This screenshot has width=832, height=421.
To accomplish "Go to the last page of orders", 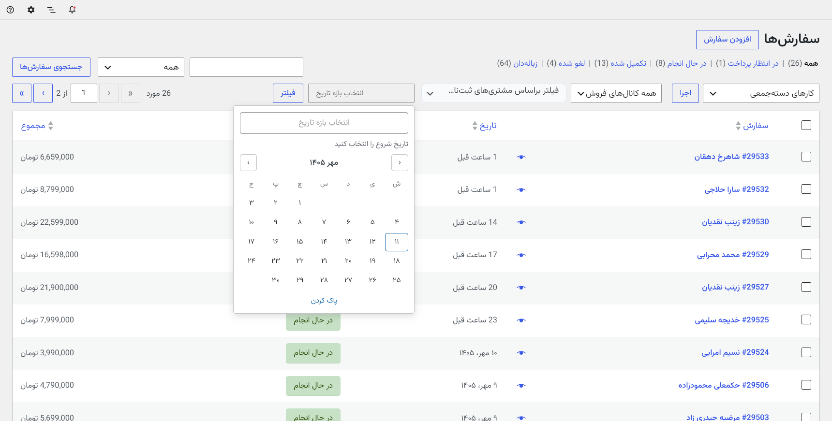I will 22,93.
